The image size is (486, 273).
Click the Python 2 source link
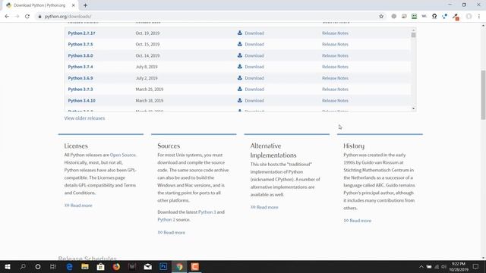pyautogui.click(x=166, y=219)
